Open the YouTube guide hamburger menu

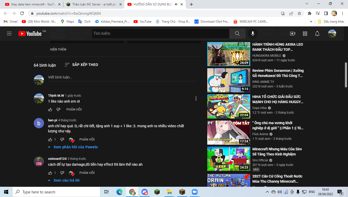pyautogui.click(x=9, y=34)
